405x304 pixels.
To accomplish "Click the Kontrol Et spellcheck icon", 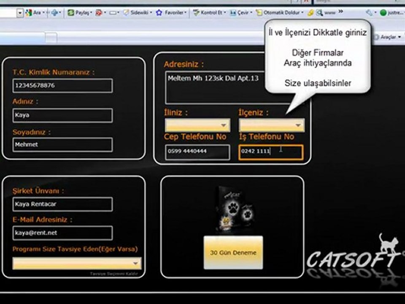I will [x=196, y=12].
